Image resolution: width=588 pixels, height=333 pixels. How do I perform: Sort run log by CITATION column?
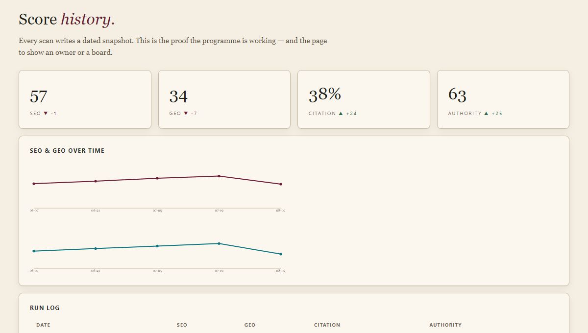pyautogui.click(x=327, y=325)
